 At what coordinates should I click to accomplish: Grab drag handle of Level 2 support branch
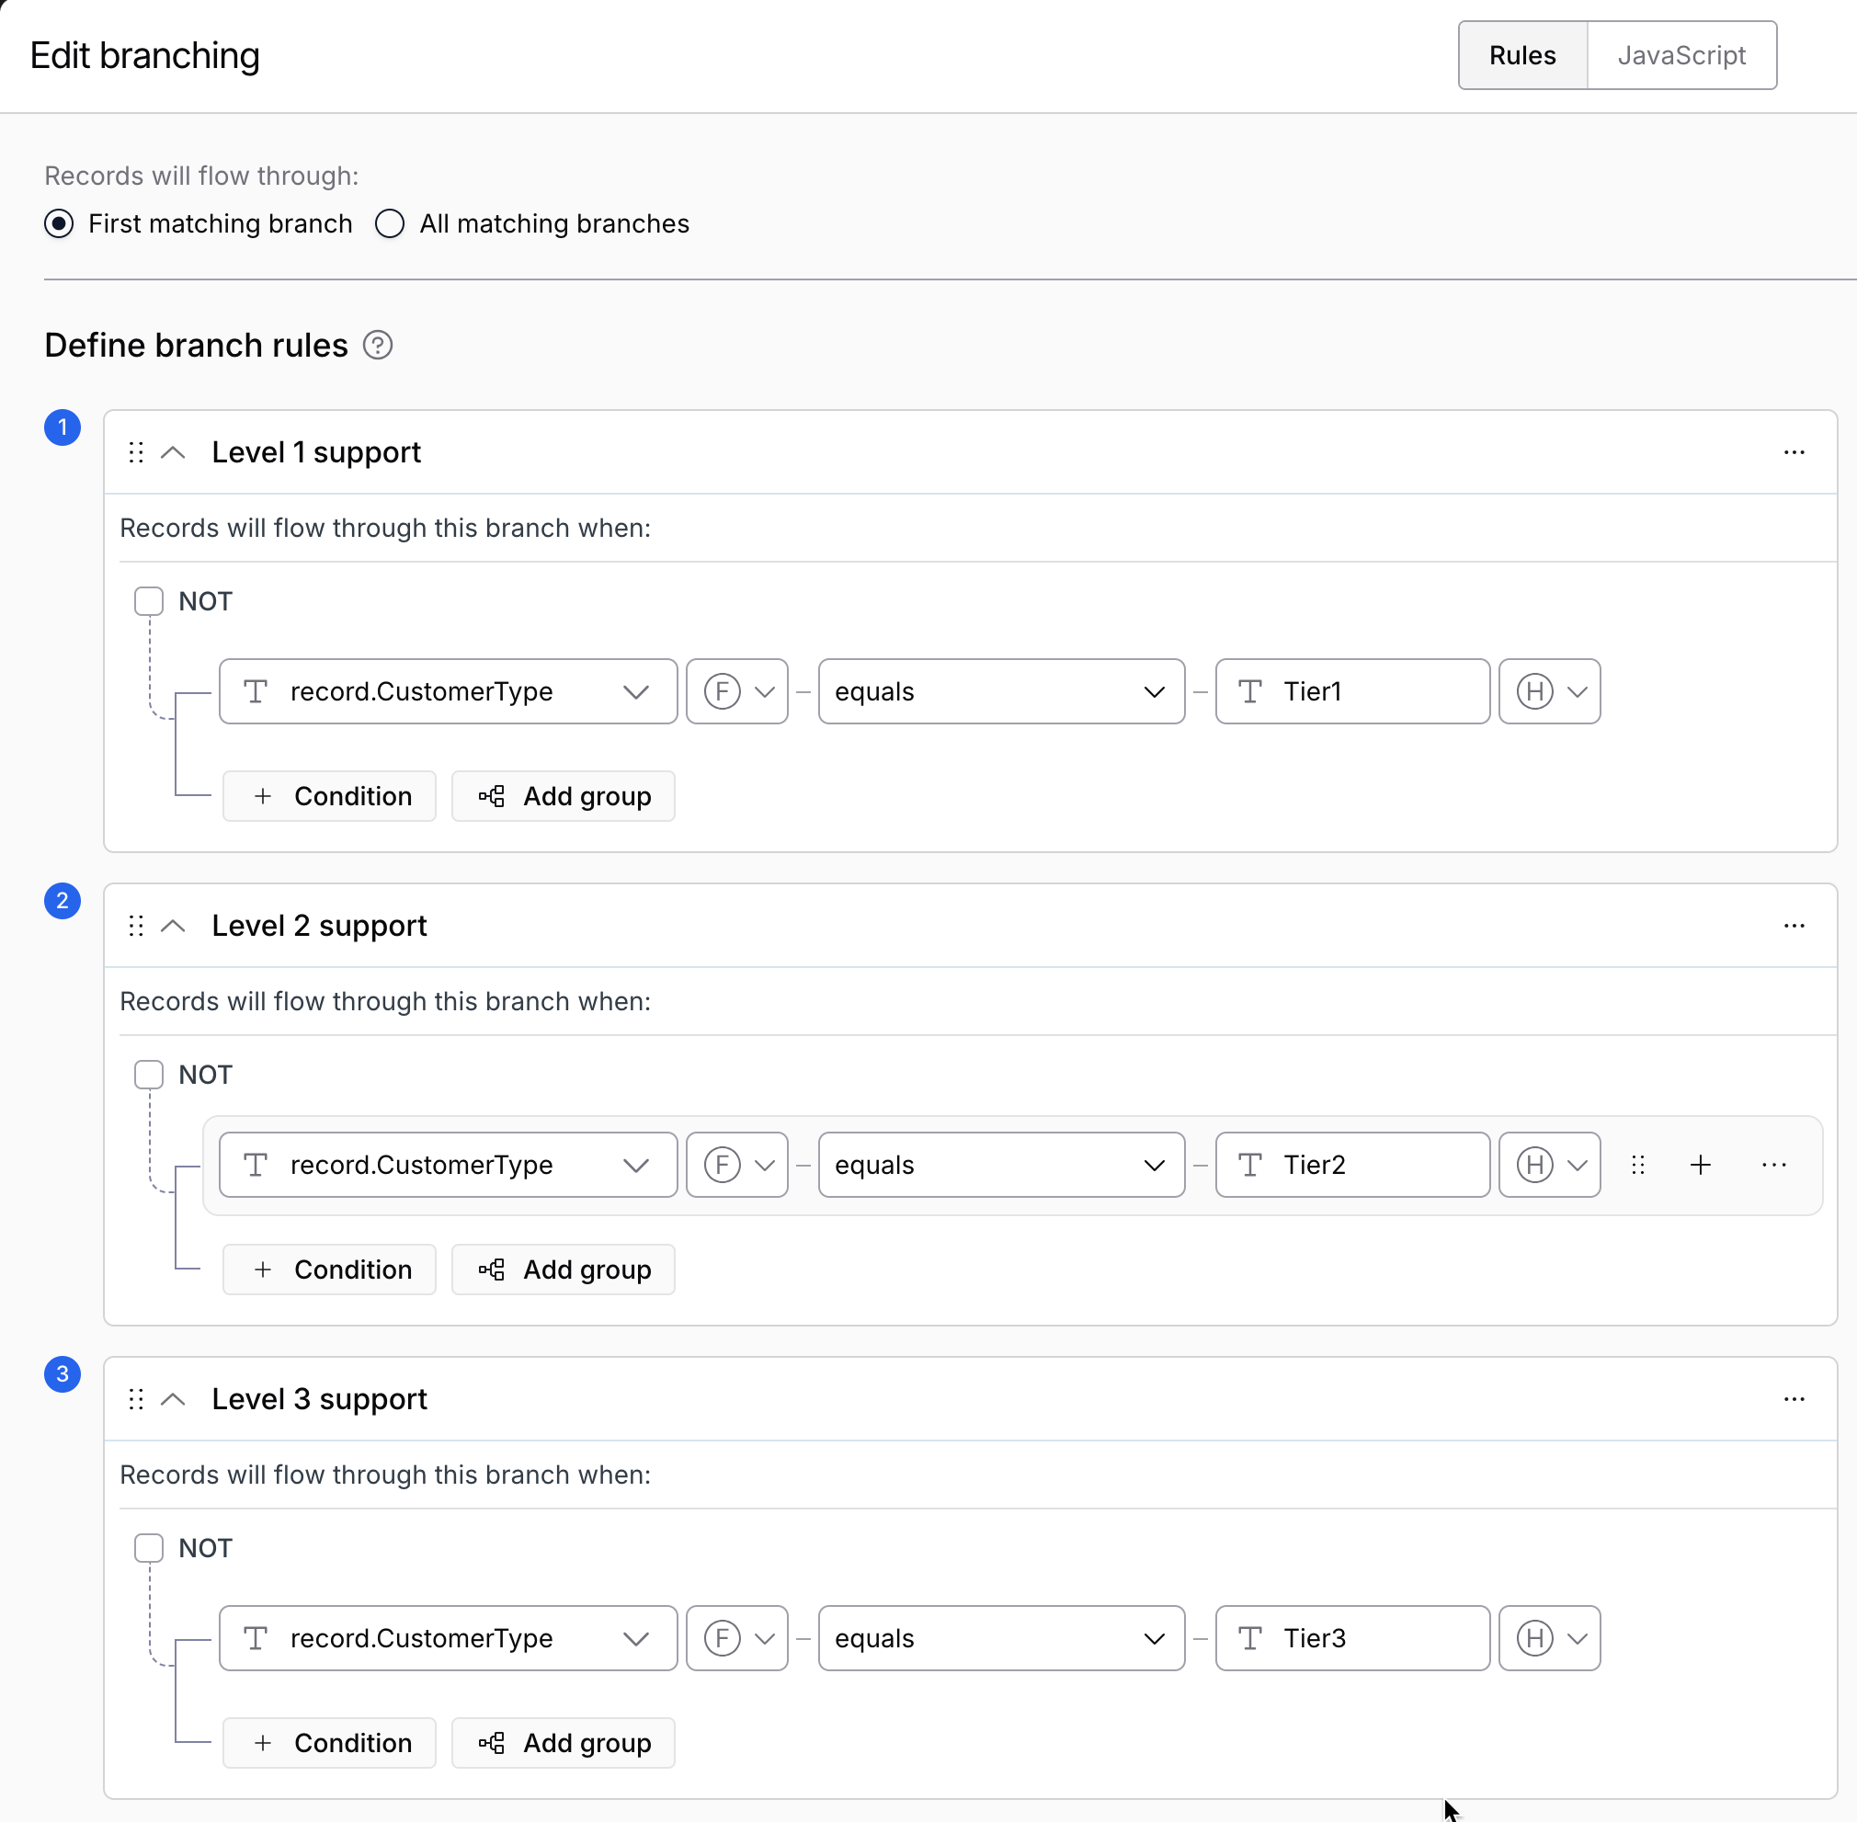tap(136, 927)
